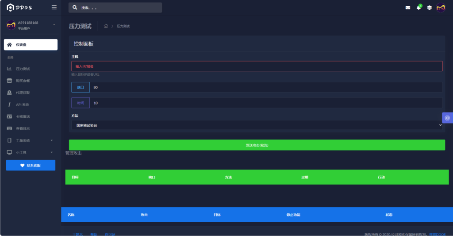
Task: Go to 查看日志 in the sidebar
Action: [23, 128]
